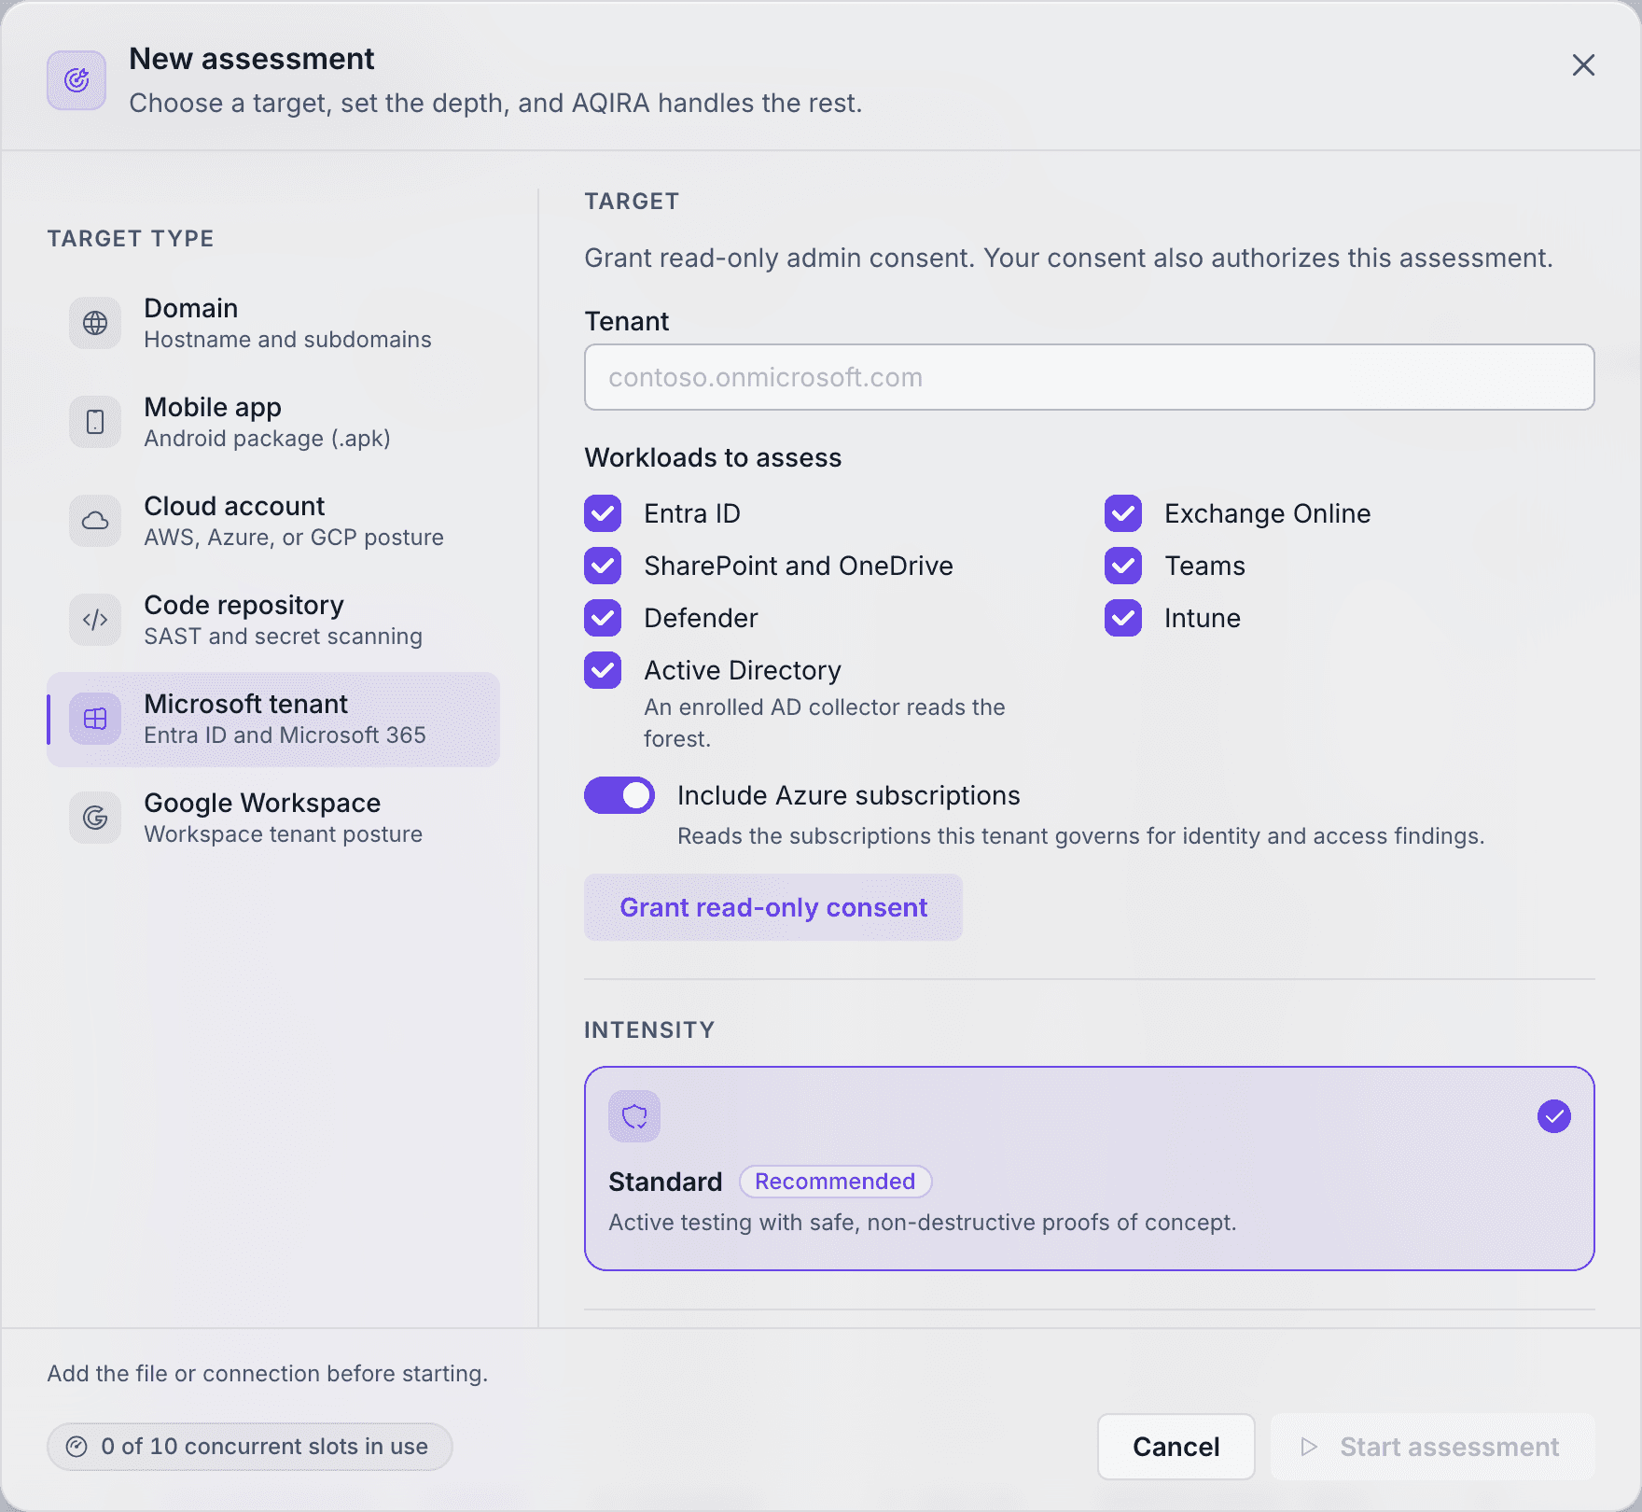Image resolution: width=1642 pixels, height=1512 pixels.
Task: Click the New assessment target icon
Action: [77, 80]
